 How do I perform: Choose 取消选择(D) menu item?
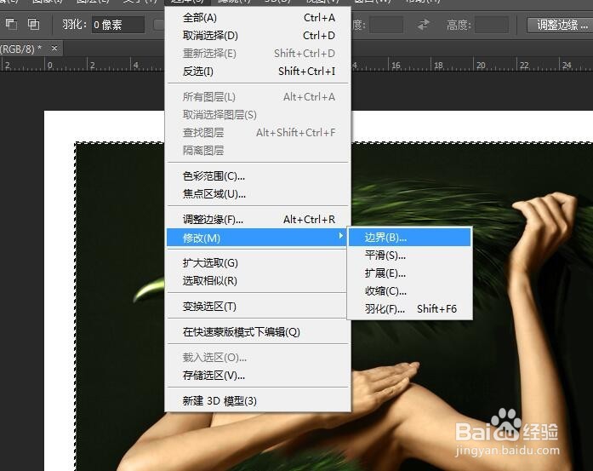point(259,35)
